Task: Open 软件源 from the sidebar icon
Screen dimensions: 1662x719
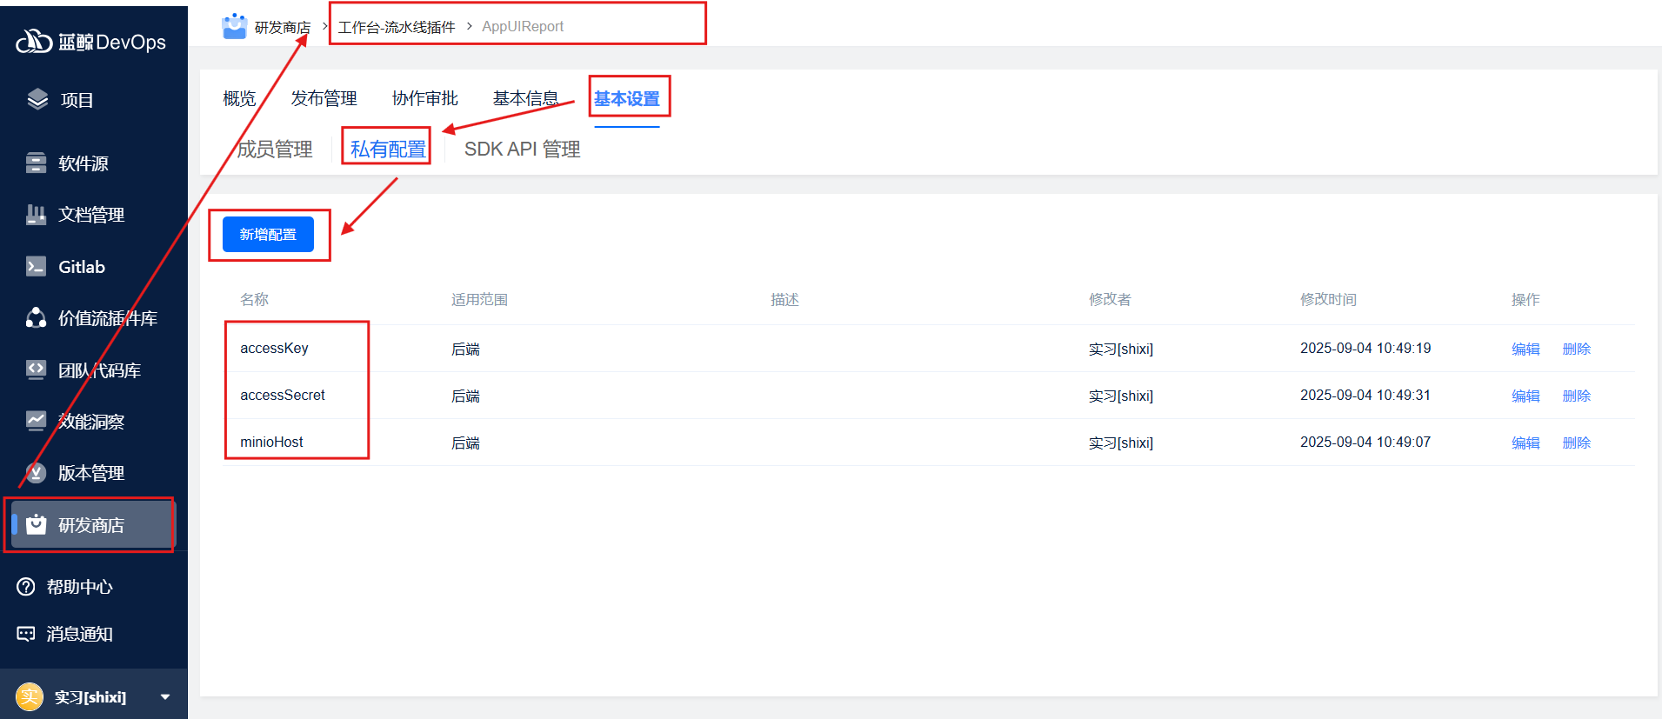Action: [x=36, y=163]
